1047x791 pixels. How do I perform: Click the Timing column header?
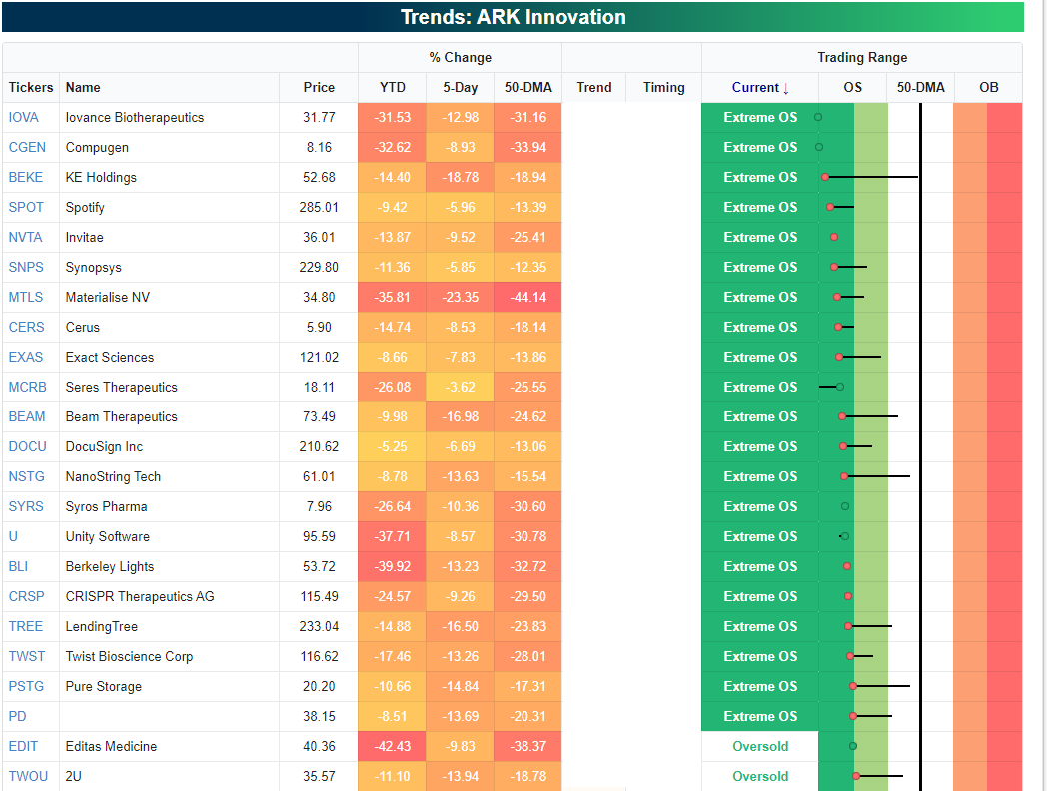[x=663, y=88]
